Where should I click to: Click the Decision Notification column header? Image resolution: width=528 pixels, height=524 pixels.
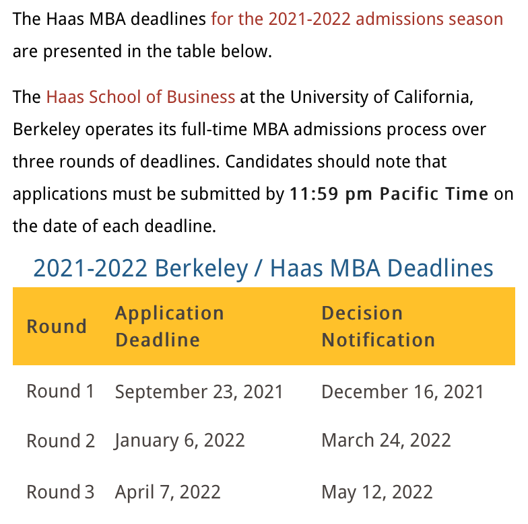point(378,326)
